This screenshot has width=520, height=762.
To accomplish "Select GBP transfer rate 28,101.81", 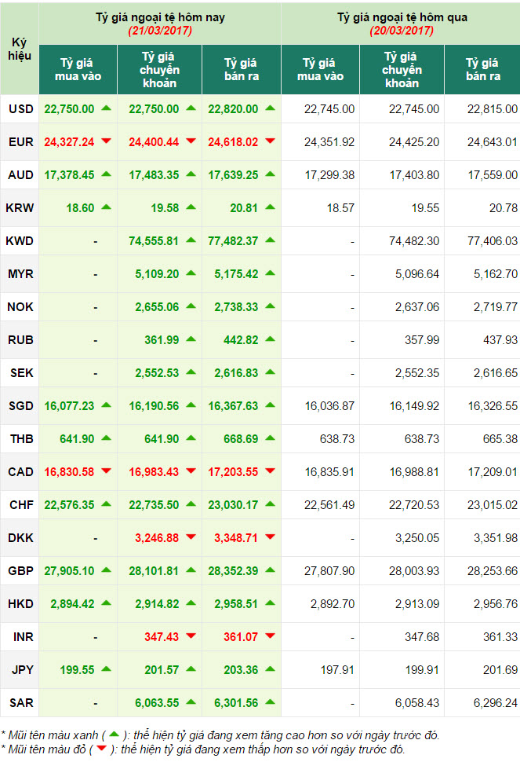I will (154, 570).
